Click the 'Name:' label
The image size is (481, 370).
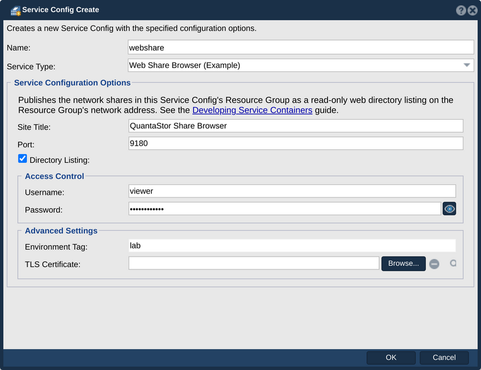(x=18, y=48)
